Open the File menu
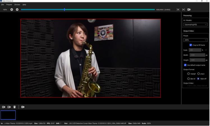 click(3, 5)
